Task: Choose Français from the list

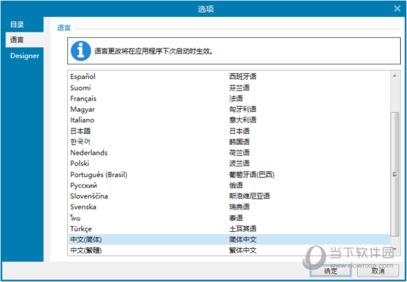Action: (229, 99)
